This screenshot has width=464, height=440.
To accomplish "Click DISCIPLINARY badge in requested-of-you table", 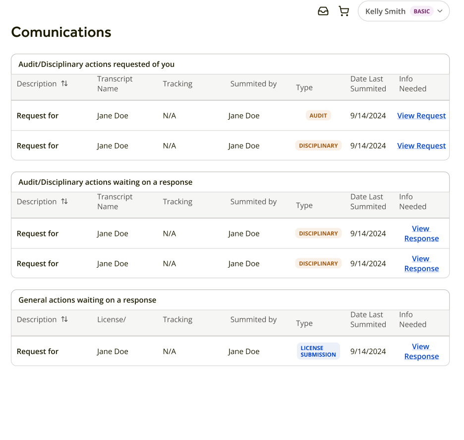I will (x=318, y=146).
